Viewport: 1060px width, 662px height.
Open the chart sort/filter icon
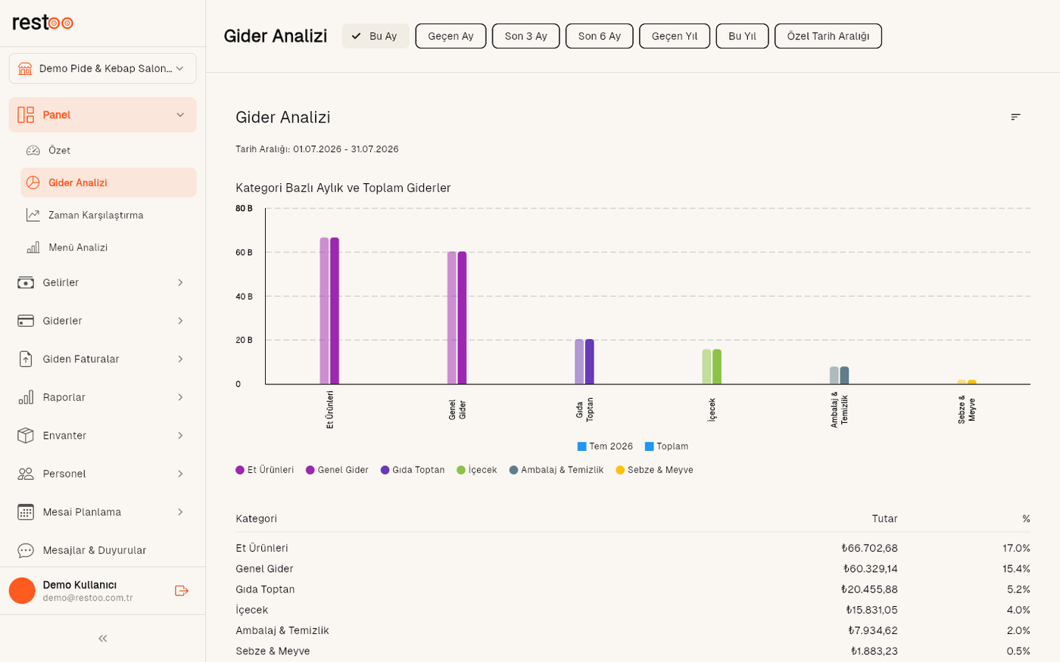coord(1016,117)
